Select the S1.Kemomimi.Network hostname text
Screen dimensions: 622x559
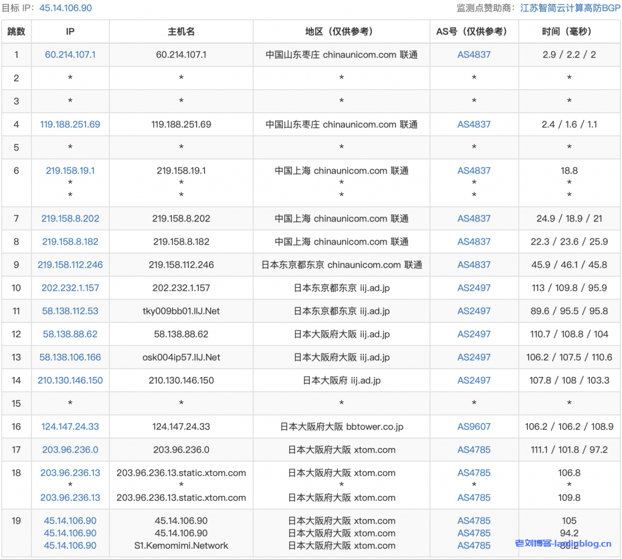(x=181, y=546)
